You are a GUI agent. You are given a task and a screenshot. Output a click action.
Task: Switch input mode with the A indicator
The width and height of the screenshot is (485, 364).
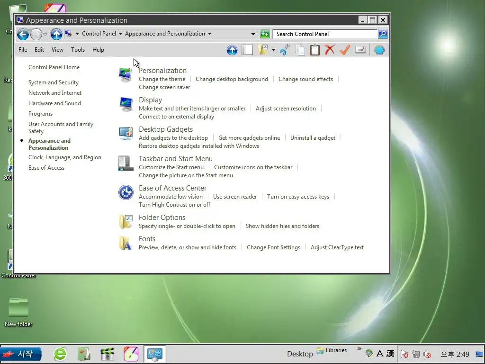coord(380,354)
